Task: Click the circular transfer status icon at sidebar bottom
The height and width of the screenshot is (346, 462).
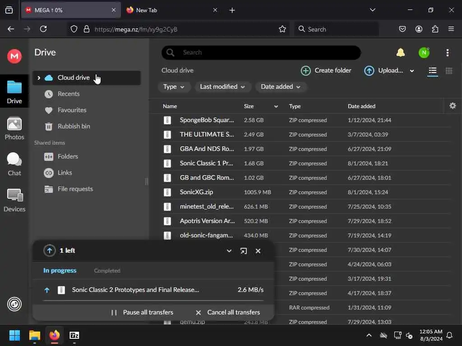Action: click(x=14, y=304)
